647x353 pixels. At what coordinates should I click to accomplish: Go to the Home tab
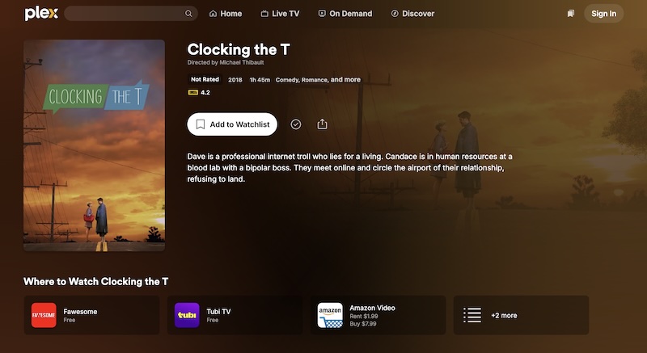(226, 14)
